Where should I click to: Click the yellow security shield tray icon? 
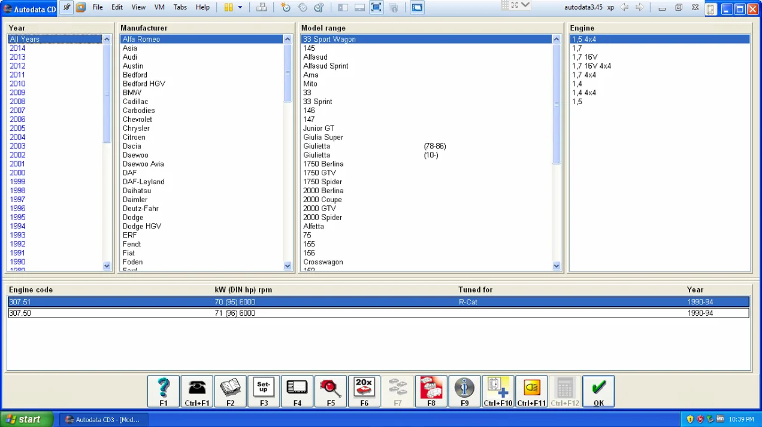point(690,419)
